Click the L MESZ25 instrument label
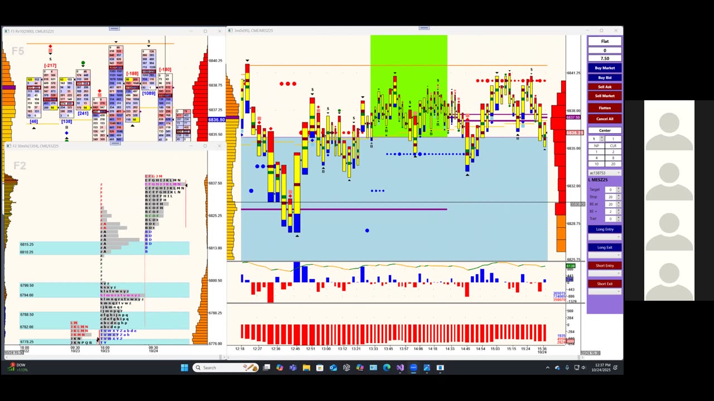 click(598, 180)
